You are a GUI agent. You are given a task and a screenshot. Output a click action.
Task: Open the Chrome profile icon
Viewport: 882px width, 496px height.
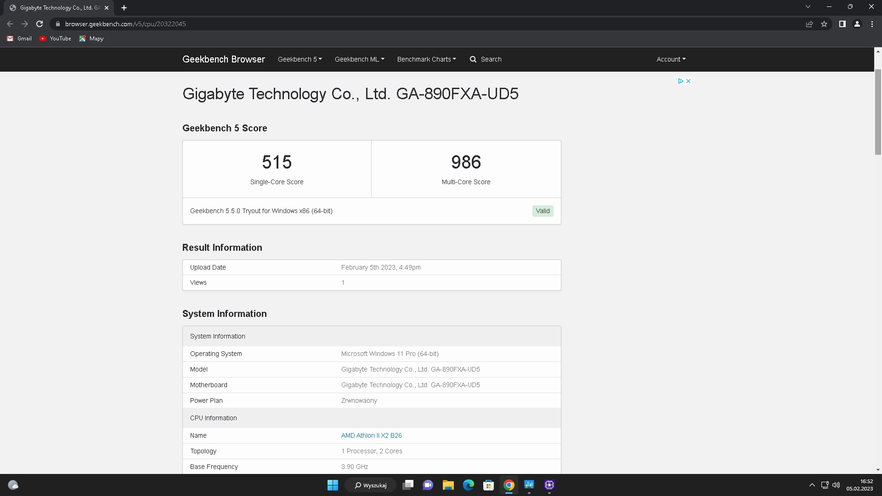[857, 24]
